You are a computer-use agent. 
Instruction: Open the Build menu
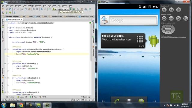[45, 6]
